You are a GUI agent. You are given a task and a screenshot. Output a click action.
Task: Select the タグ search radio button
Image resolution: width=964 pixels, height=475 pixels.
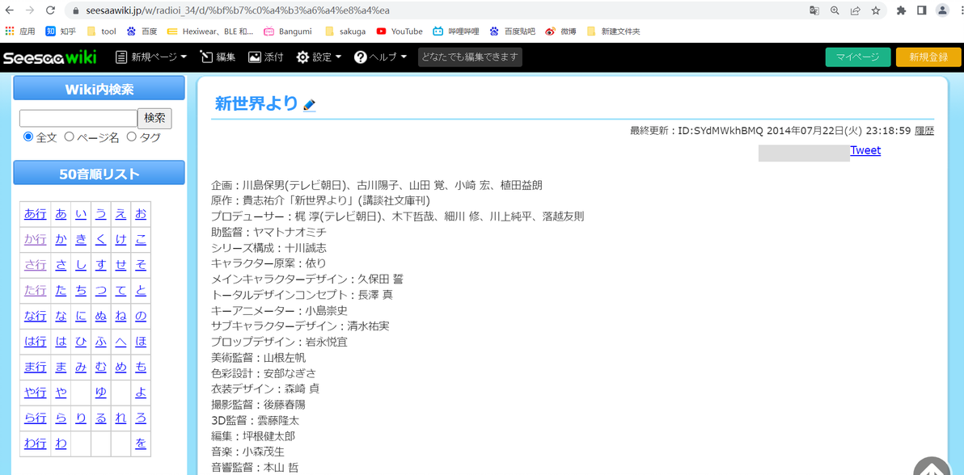point(131,137)
